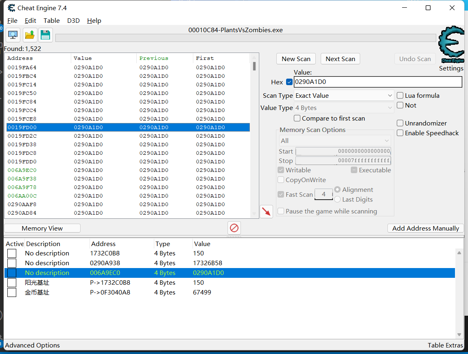Click the scan Value input field

(378, 82)
